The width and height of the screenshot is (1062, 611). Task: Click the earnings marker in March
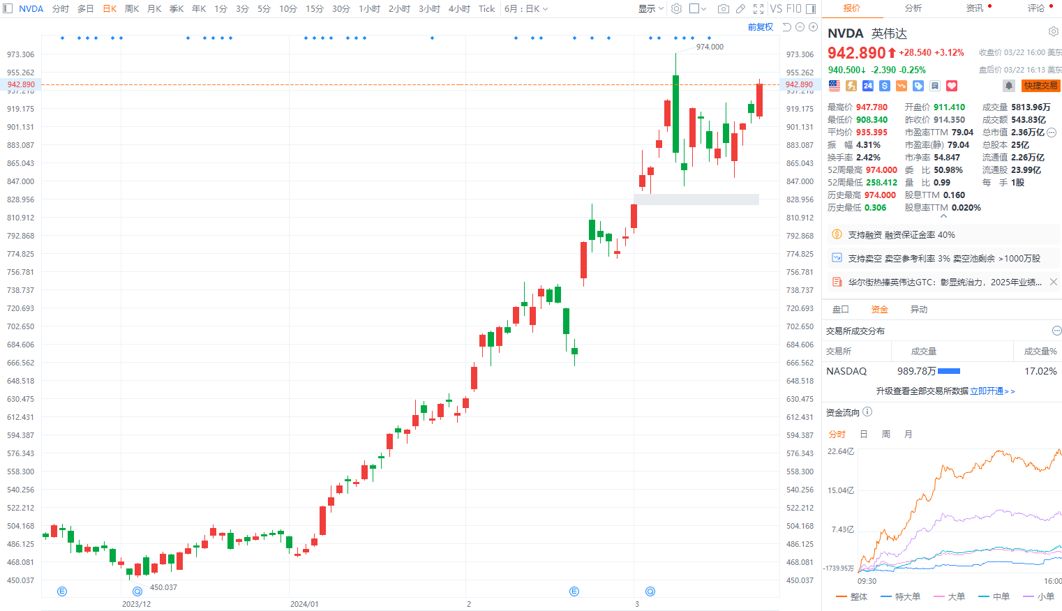(650, 591)
